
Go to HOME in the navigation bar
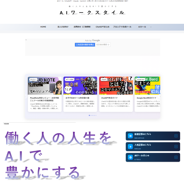tap(43, 27)
